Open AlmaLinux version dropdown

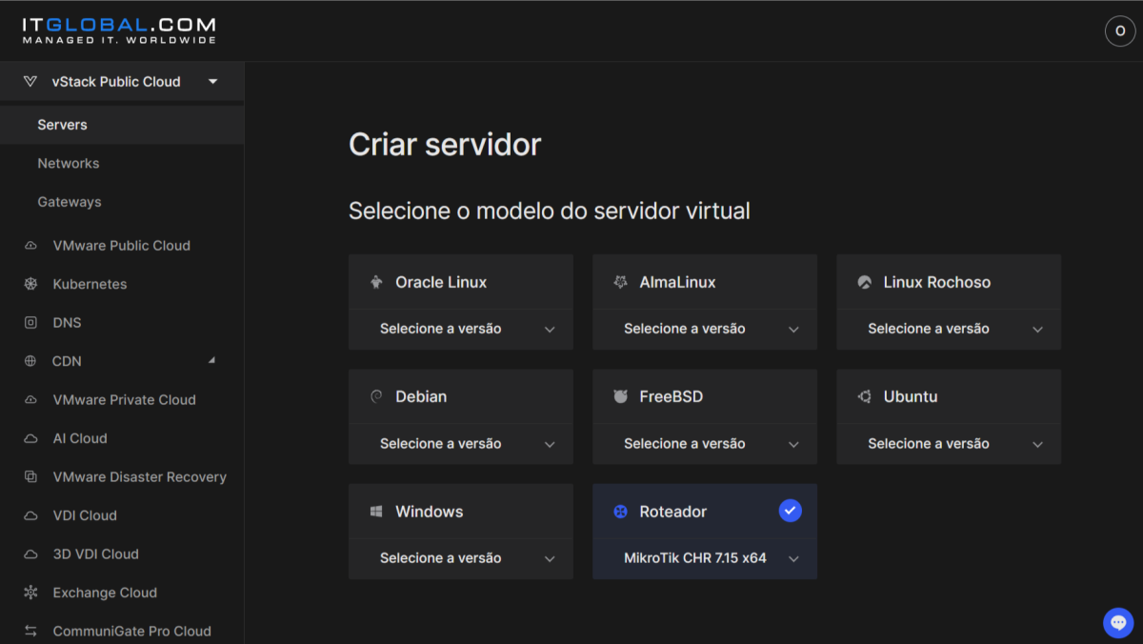(x=705, y=329)
